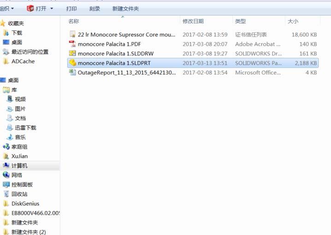Select the OutageReport spreadsheet file icon
331x235 pixels.
pos(72,72)
